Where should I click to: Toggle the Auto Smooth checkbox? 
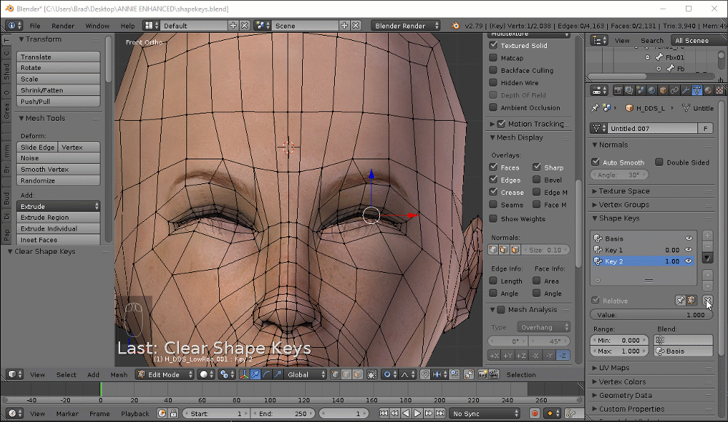coord(596,162)
